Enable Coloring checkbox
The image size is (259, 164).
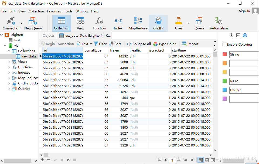click(224, 44)
